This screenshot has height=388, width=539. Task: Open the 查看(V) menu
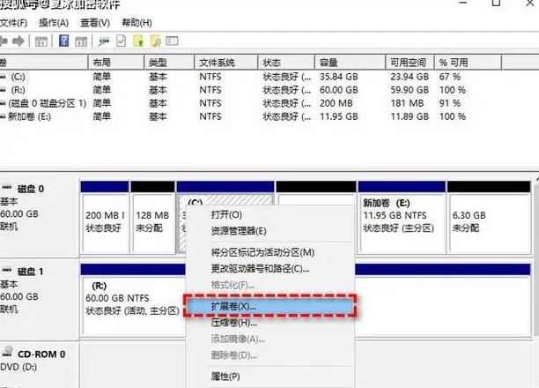coord(95,23)
